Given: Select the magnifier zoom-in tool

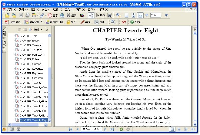Looking at the screenshot, I should 118,15.
